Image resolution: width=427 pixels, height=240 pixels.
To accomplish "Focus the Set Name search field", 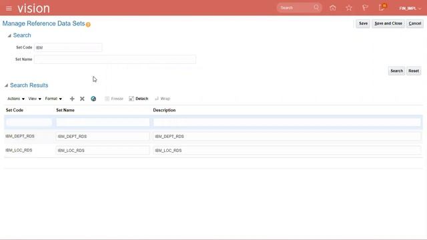I will 115,59.
